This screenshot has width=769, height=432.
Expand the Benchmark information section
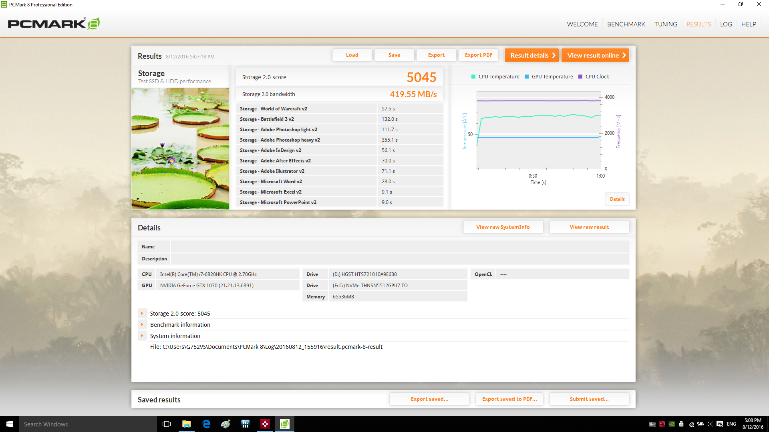pos(142,325)
